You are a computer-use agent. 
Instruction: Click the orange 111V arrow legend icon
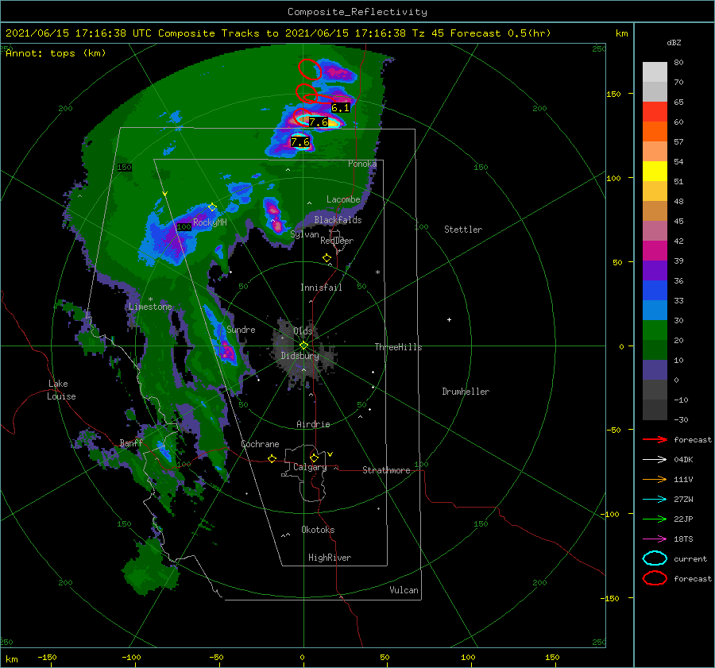pyautogui.click(x=655, y=479)
